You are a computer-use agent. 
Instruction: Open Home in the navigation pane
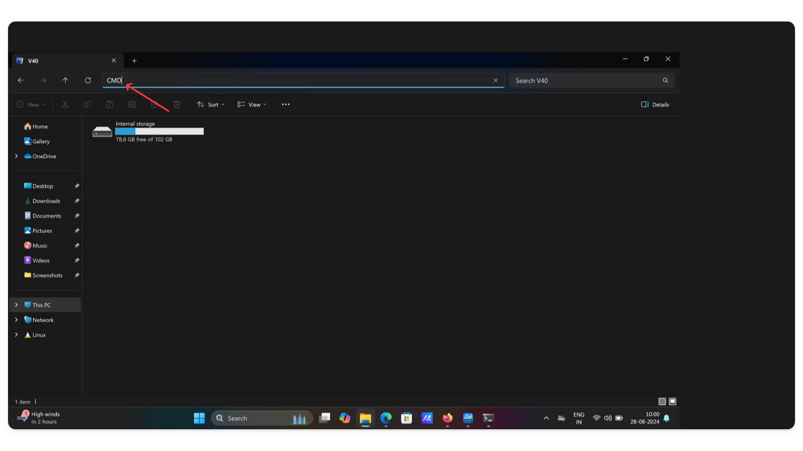[x=36, y=127]
